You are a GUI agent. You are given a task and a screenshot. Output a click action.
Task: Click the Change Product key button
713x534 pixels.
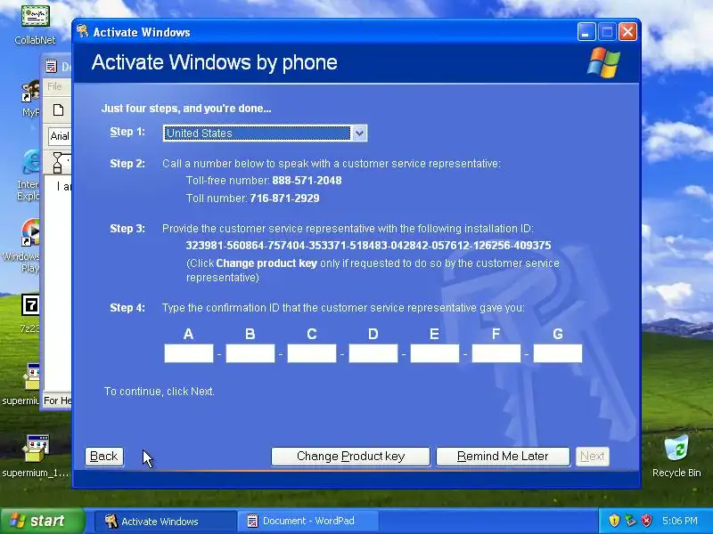[350, 457]
